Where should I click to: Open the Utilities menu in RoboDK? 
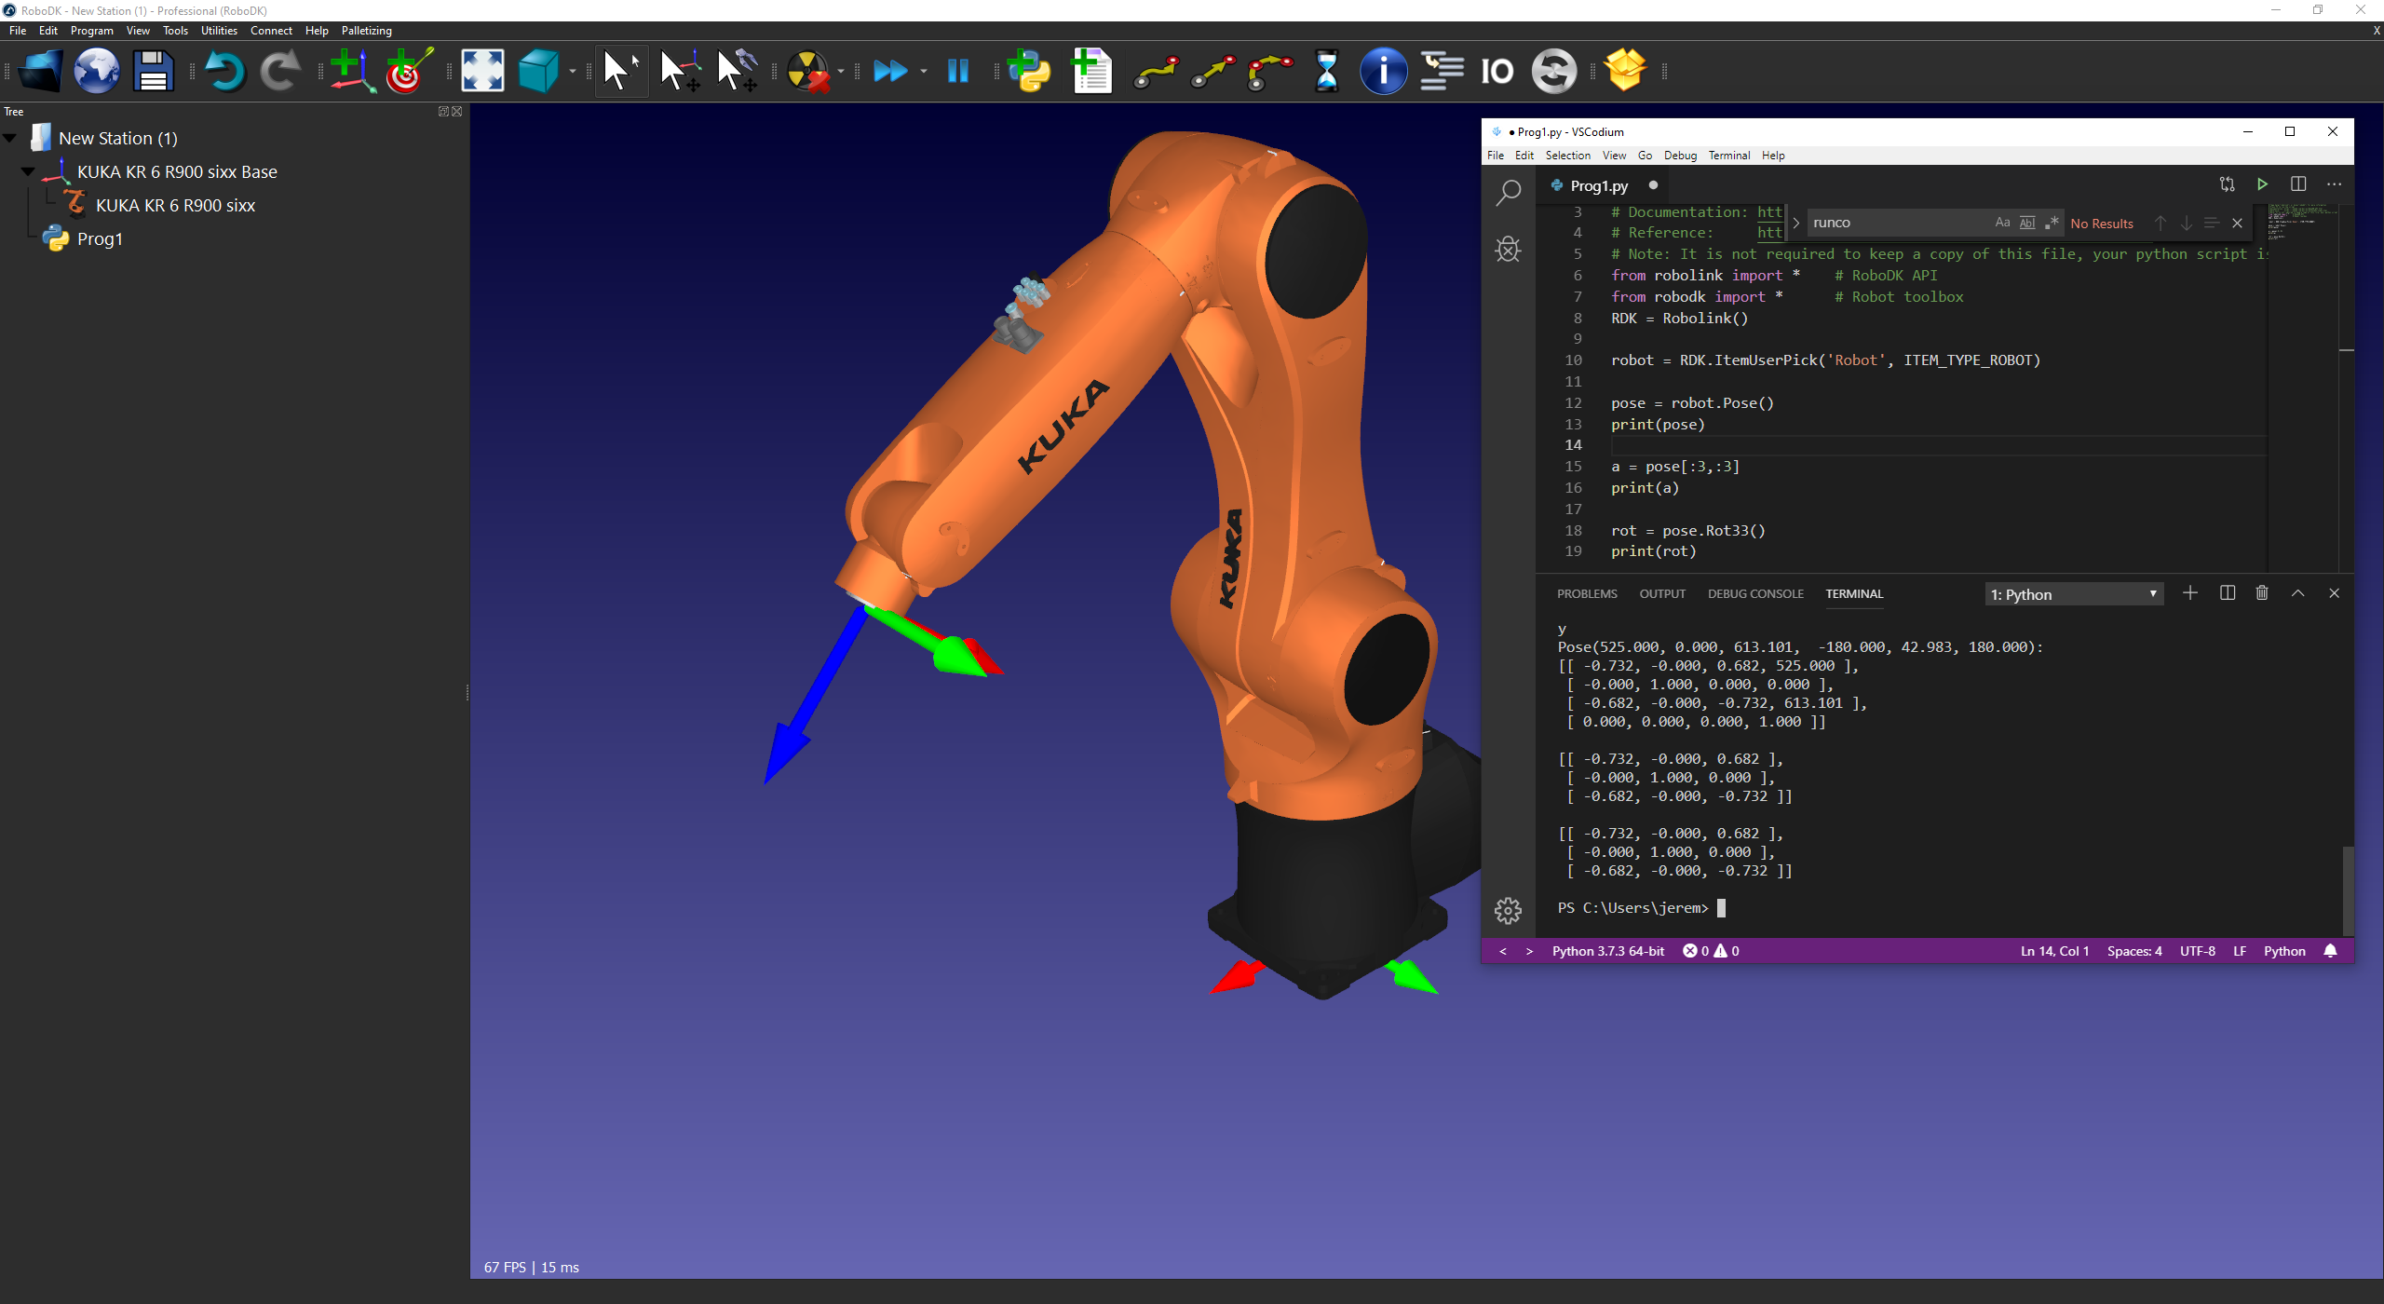(x=219, y=31)
